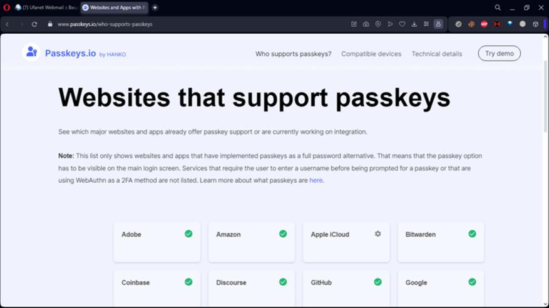Switch to the Ufanet Webmail tab

(46, 8)
